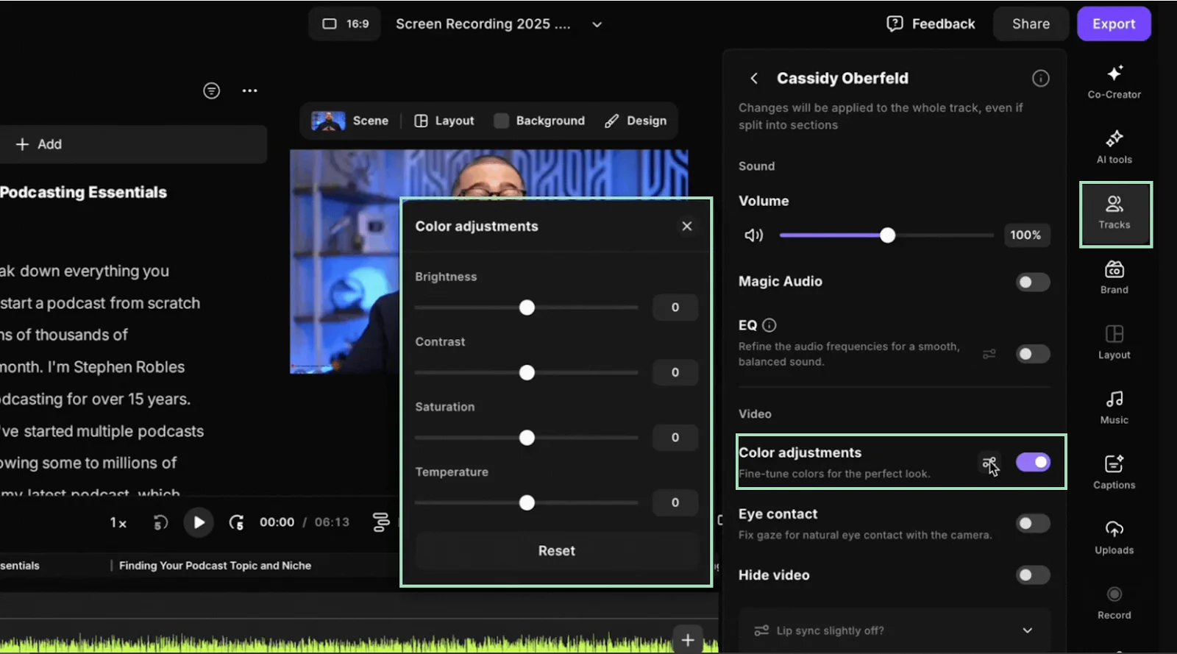Click the Export button

tap(1114, 24)
